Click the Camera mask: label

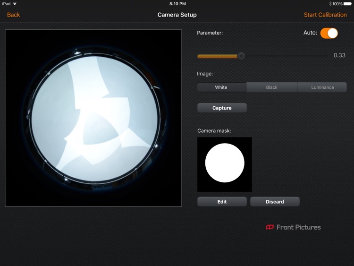(214, 131)
